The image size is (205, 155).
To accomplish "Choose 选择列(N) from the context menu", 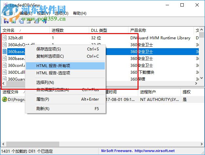I will coord(65,82).
